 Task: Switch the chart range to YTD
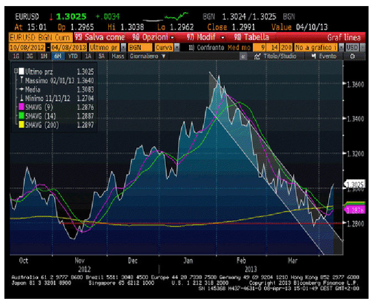click(72, 56)
